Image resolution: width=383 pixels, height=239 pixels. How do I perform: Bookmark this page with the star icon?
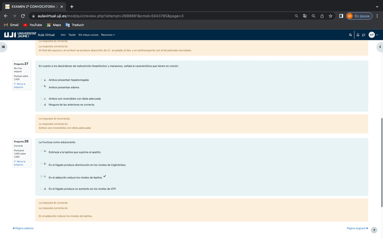tap(331, 16)
